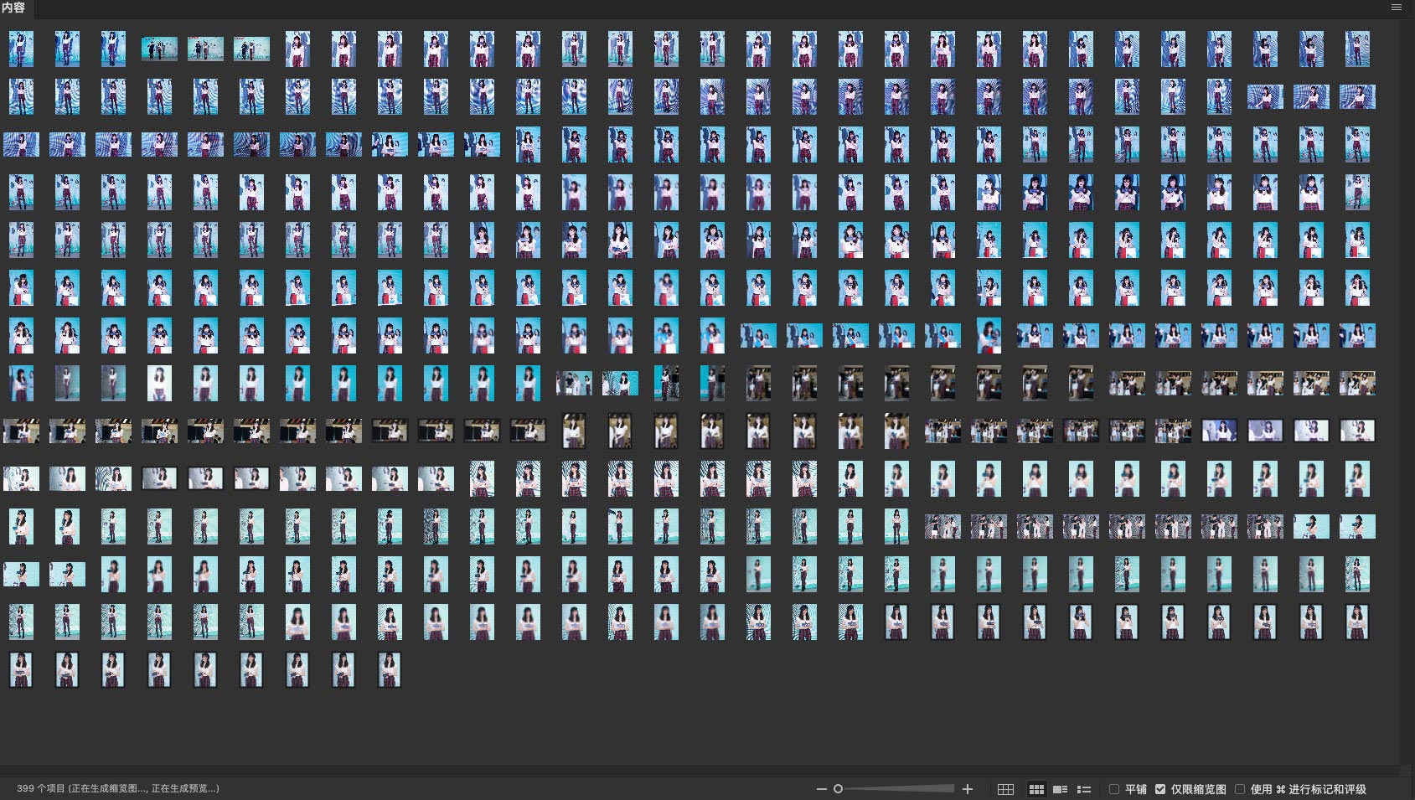The width and height of the screenshot is (1415, 800).
Task: Select the last thumbnail in the first row
Action: pyautogui.click(x=1357, y=49)
